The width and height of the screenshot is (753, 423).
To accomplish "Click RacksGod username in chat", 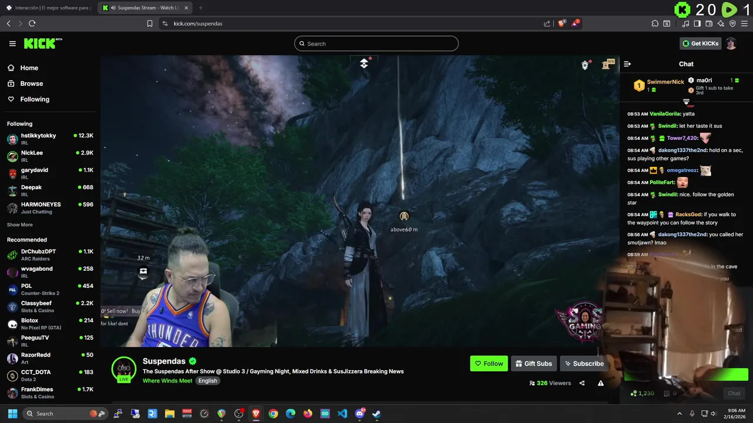I will (x=688, y=214).
